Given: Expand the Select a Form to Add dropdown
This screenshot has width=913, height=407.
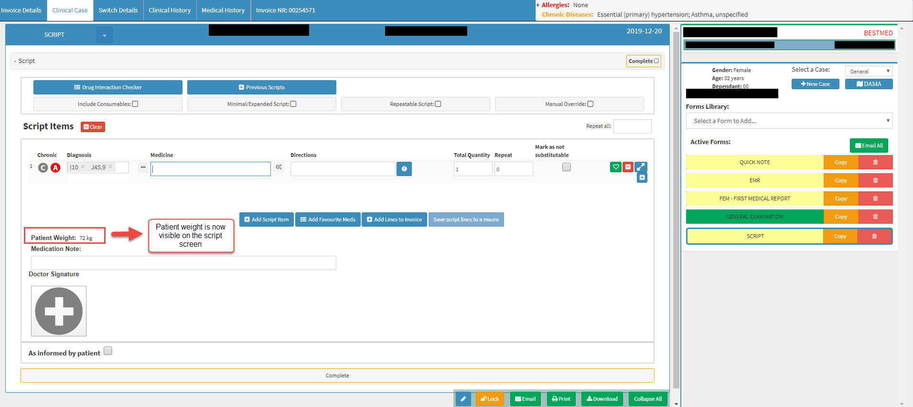Looking at the screenshot, I should pos(789,121).
